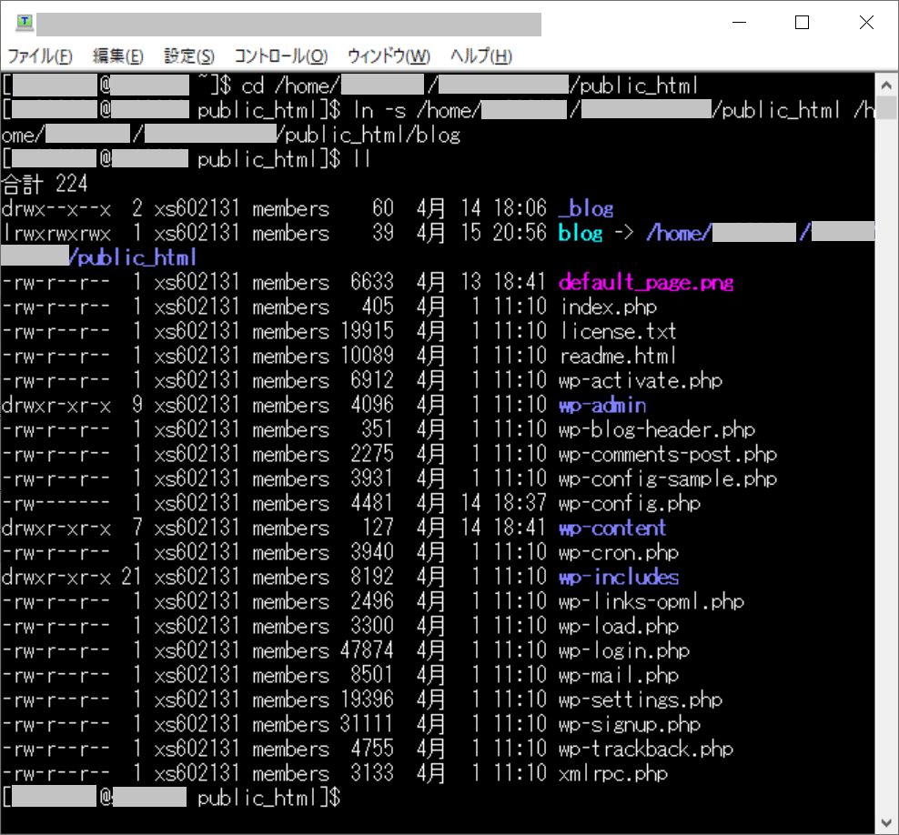The image size is (899, 835).
Task: Click the license.txt file name
Action: pos(618,331)
